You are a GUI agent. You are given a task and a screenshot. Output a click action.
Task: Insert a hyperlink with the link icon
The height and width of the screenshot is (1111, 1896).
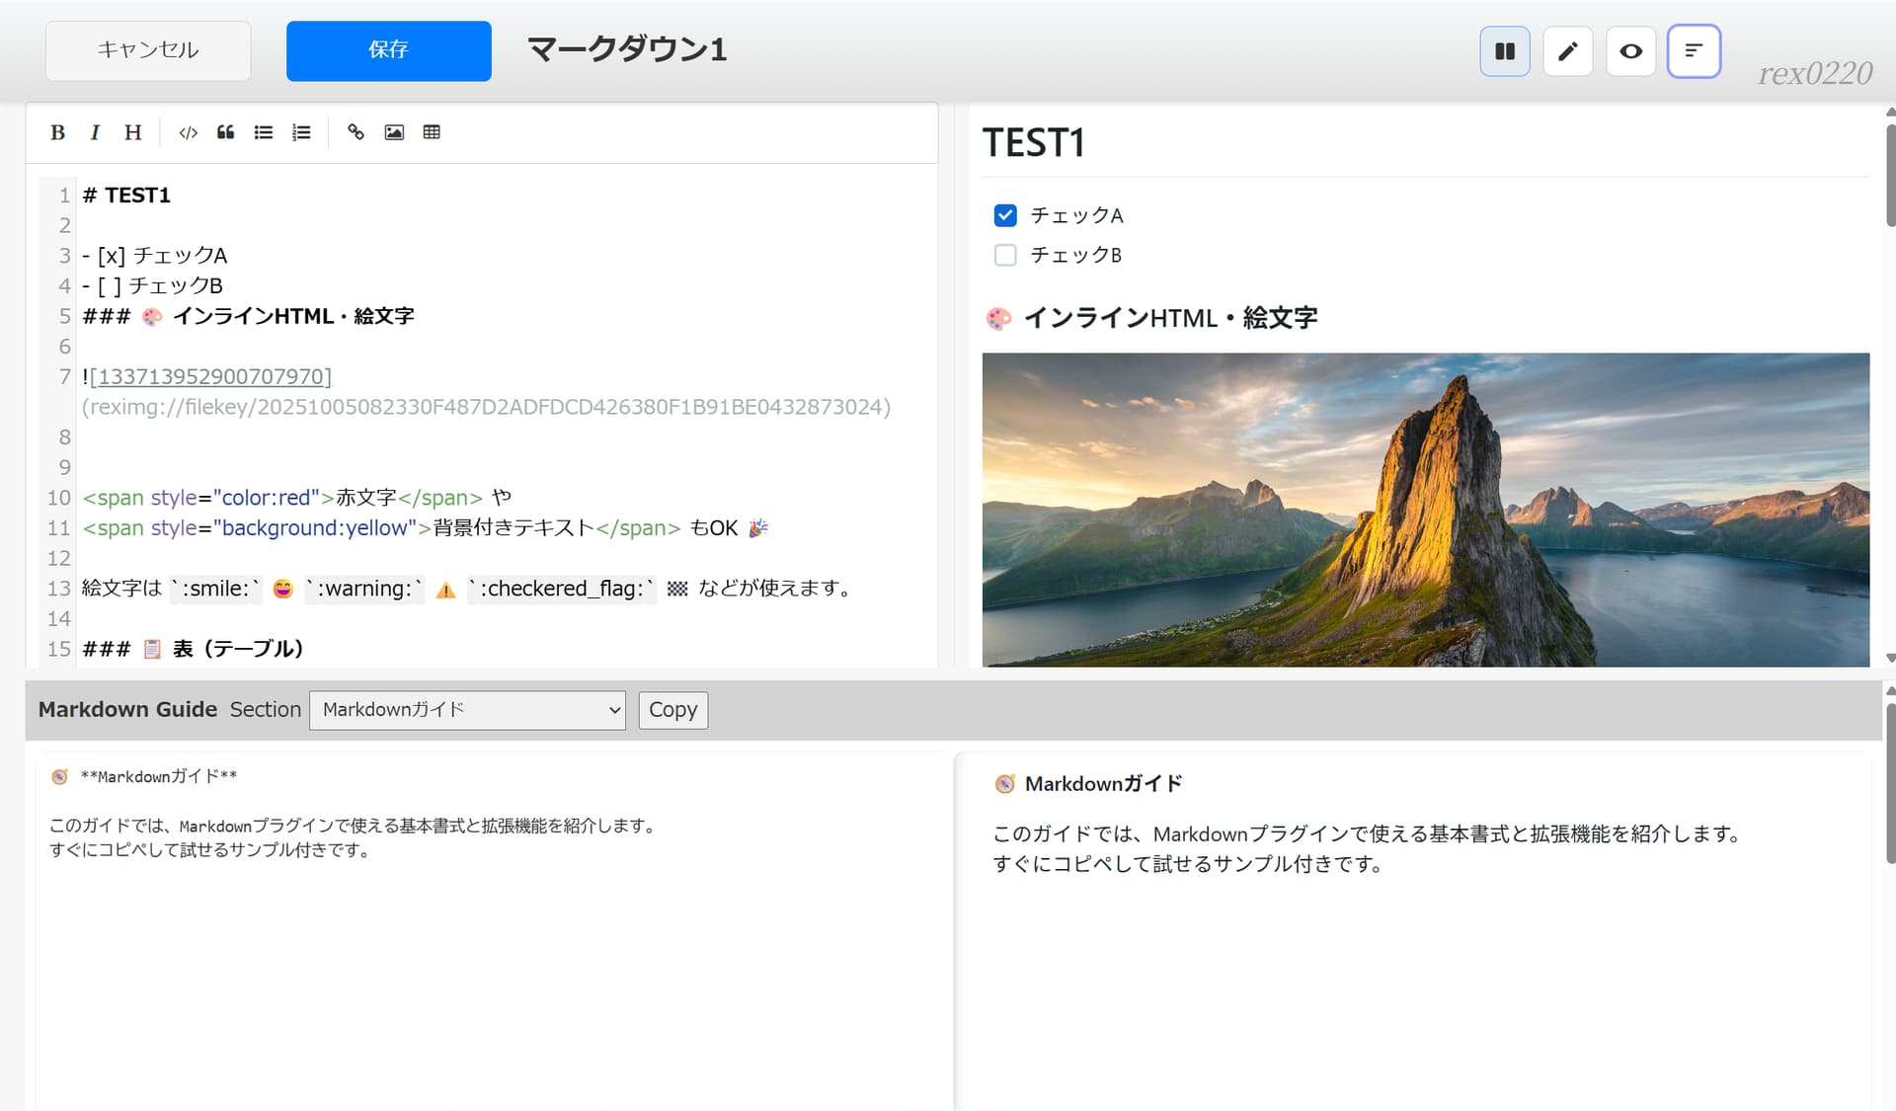click(355, 132)
